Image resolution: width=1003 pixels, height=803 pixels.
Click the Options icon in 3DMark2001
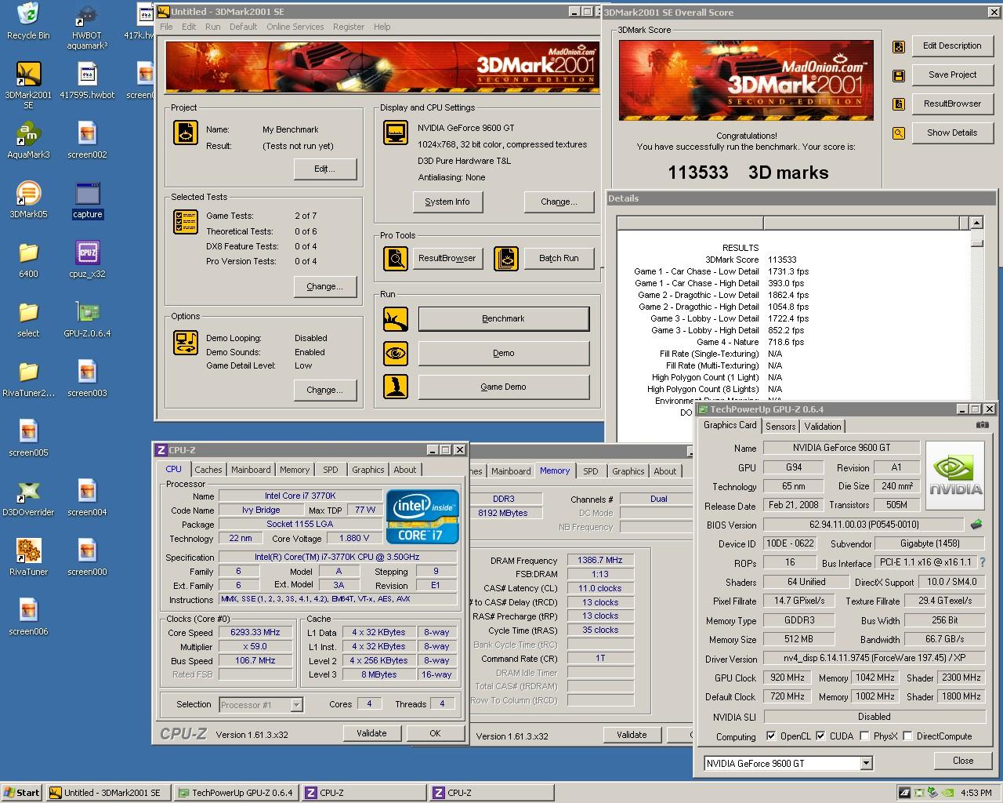click(186, 343)
